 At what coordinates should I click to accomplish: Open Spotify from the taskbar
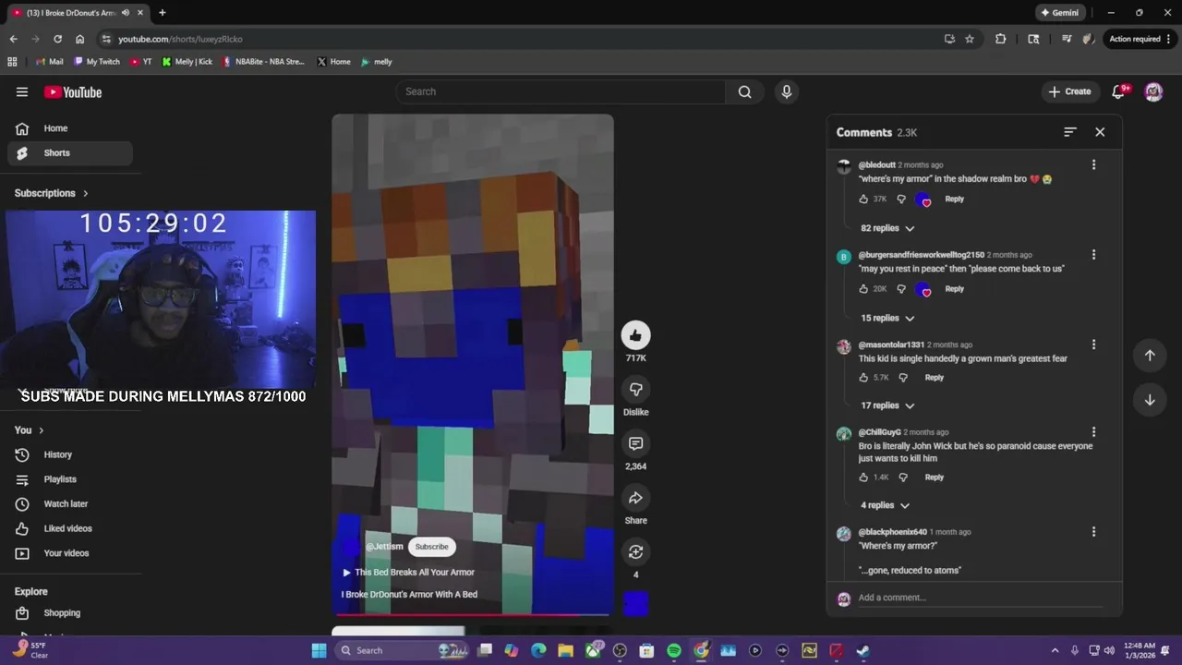(x=674, y=650)
